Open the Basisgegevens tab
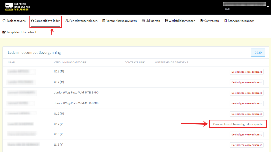This screenshot has height=152, width=271. [x=14, y=21]
